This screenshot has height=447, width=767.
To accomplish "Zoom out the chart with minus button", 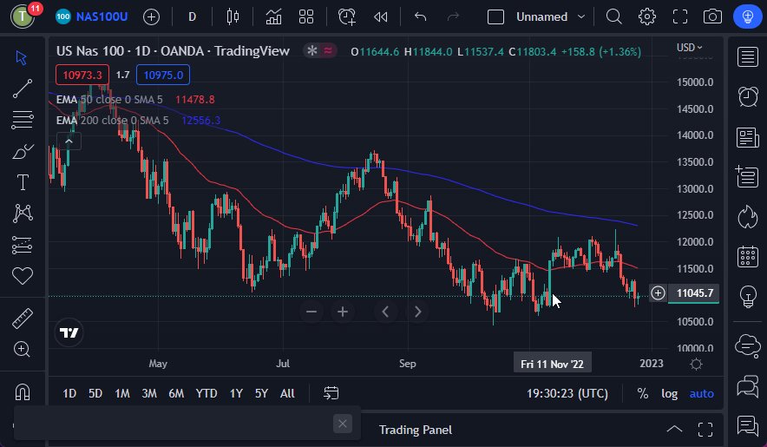I will 312,312.
